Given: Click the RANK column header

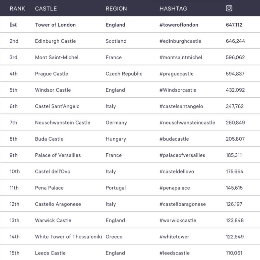Looking at the screenshot, I should (x=17, y=9).
